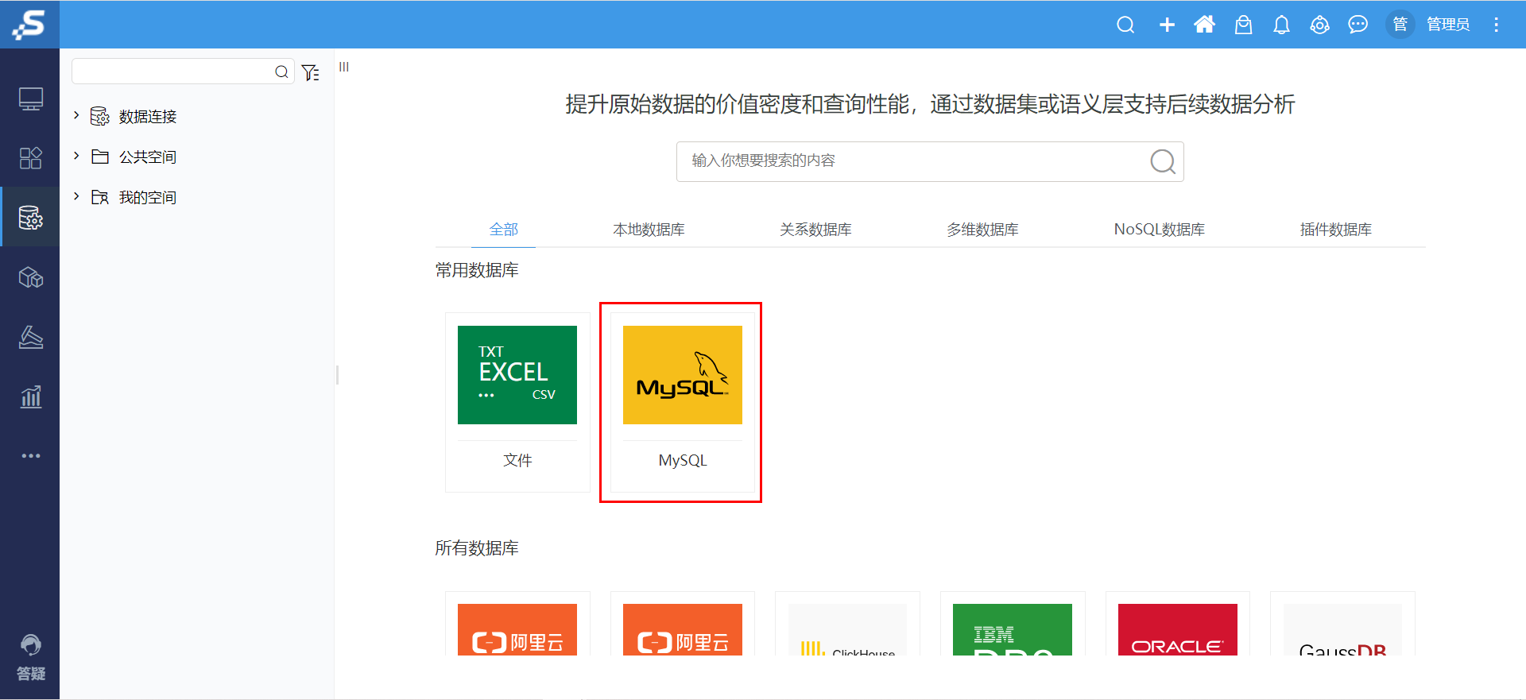This screenshot has height=700, width=1526.
Task: Select 数据连接 in the tree
Action: point(148,117)
